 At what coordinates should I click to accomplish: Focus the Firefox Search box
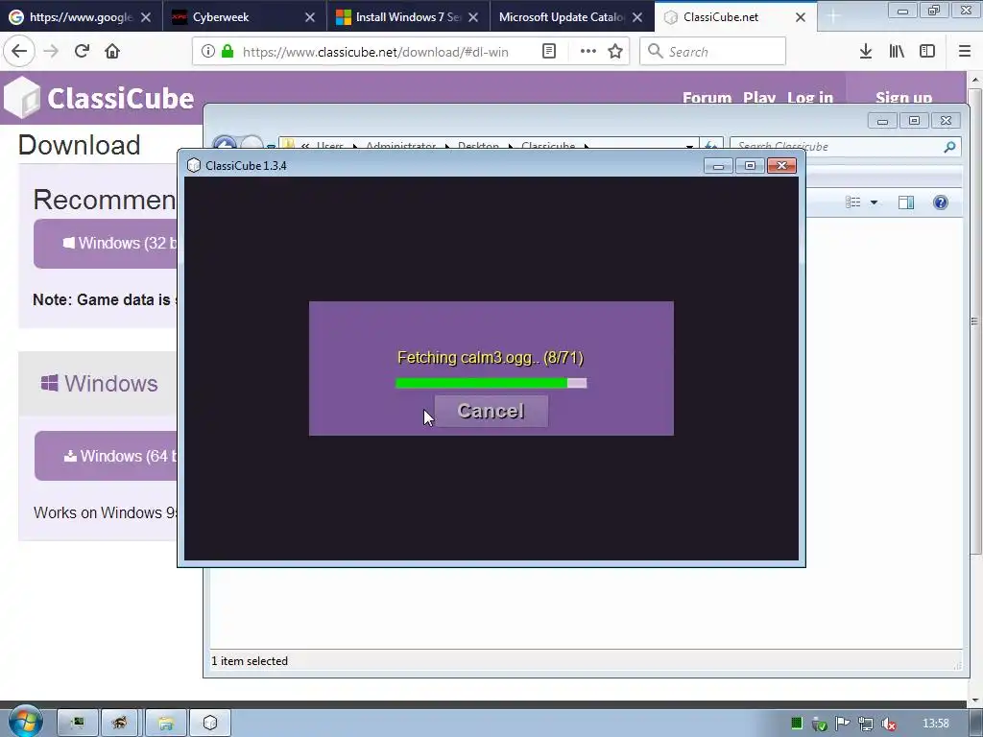click(x=713, y=52)
